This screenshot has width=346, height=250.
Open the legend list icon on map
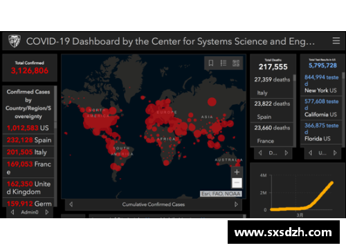point(224,63)
